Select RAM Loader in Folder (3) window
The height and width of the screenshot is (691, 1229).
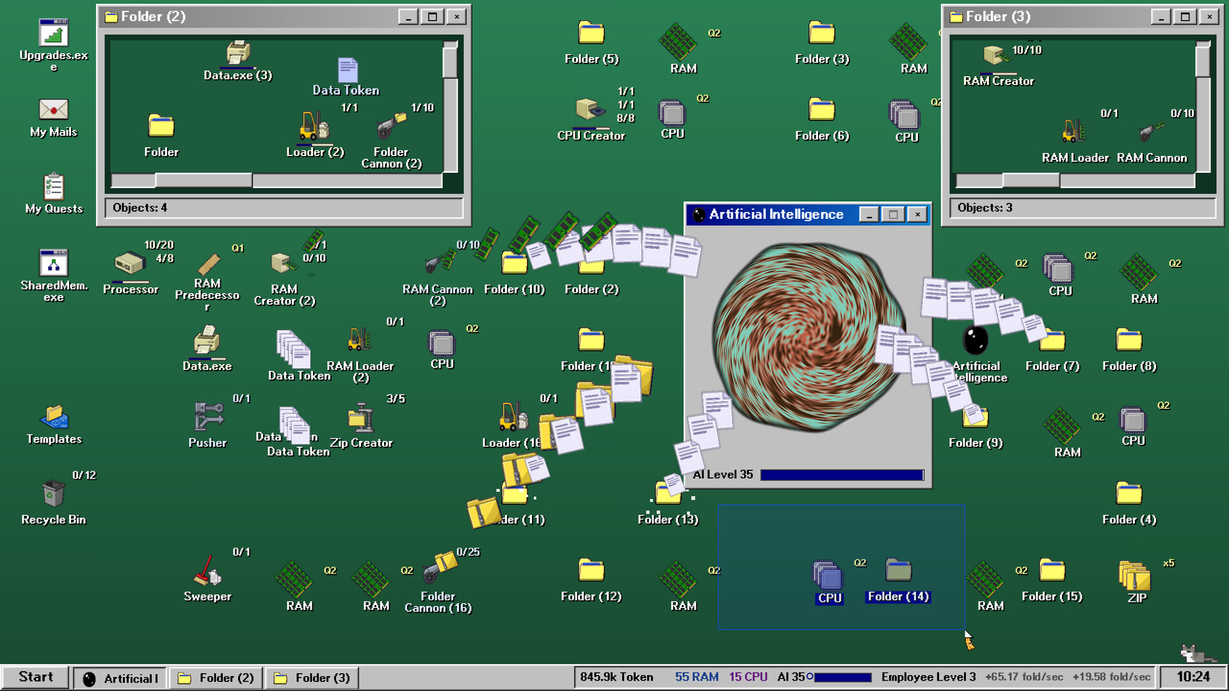pyautogui.click(x=1075, y=131)
